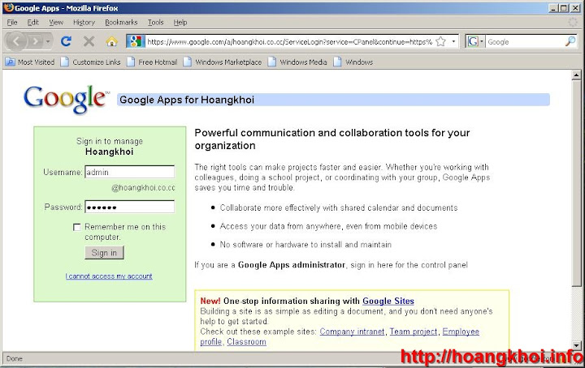Open the Google Sites link
Viewport: 585px width, 368px height.
[388, 301]
